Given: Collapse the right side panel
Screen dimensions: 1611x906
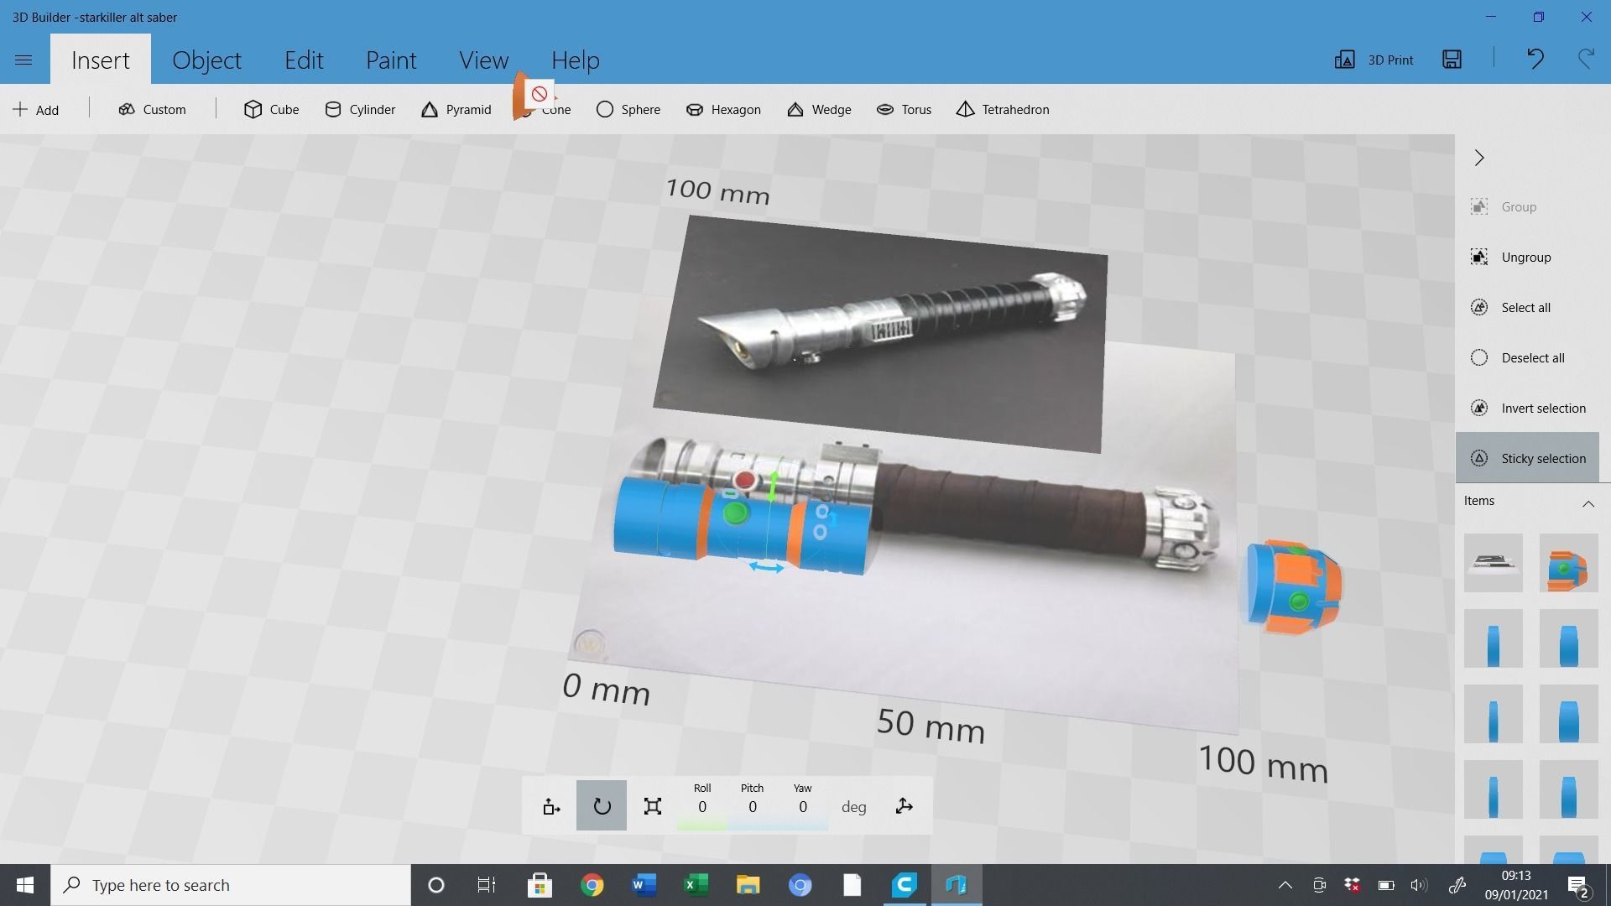Looking at the screenshot, I should tap(1479, 158).
